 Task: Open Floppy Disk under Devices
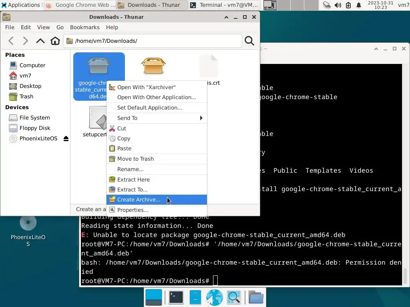[x=35, y=128]
